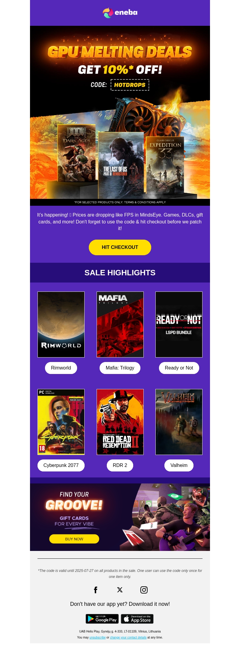Select the Valheim label button

(x=179, y=465)
